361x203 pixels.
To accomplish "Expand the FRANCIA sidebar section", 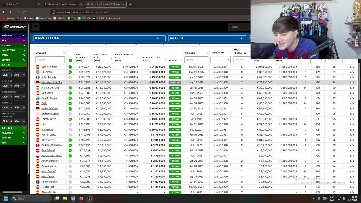I will tap(13, 138).
